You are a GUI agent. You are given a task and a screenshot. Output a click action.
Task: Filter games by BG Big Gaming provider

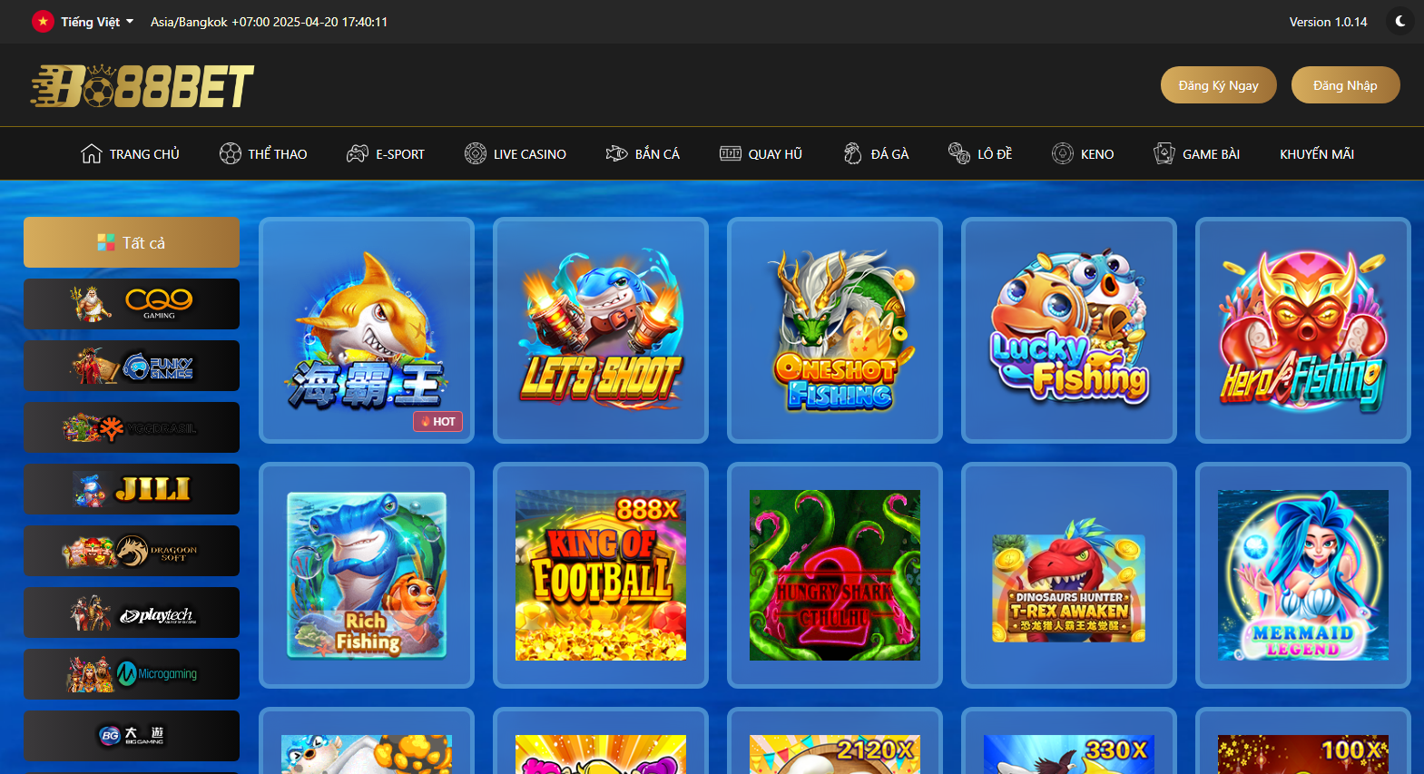[132, 736]
